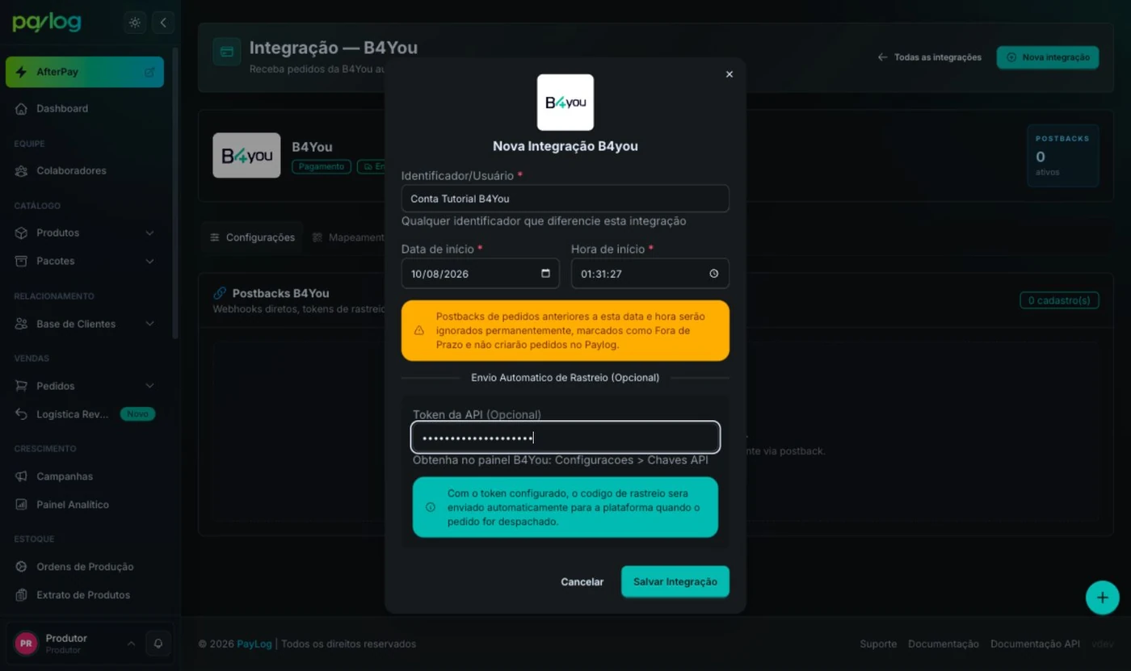1131x671 pixels.
Task: Open the Dashboard menu label
Action: [62, 108]
